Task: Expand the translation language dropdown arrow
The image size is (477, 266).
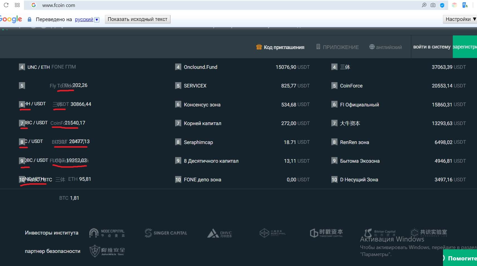Action: coord(97,19)
